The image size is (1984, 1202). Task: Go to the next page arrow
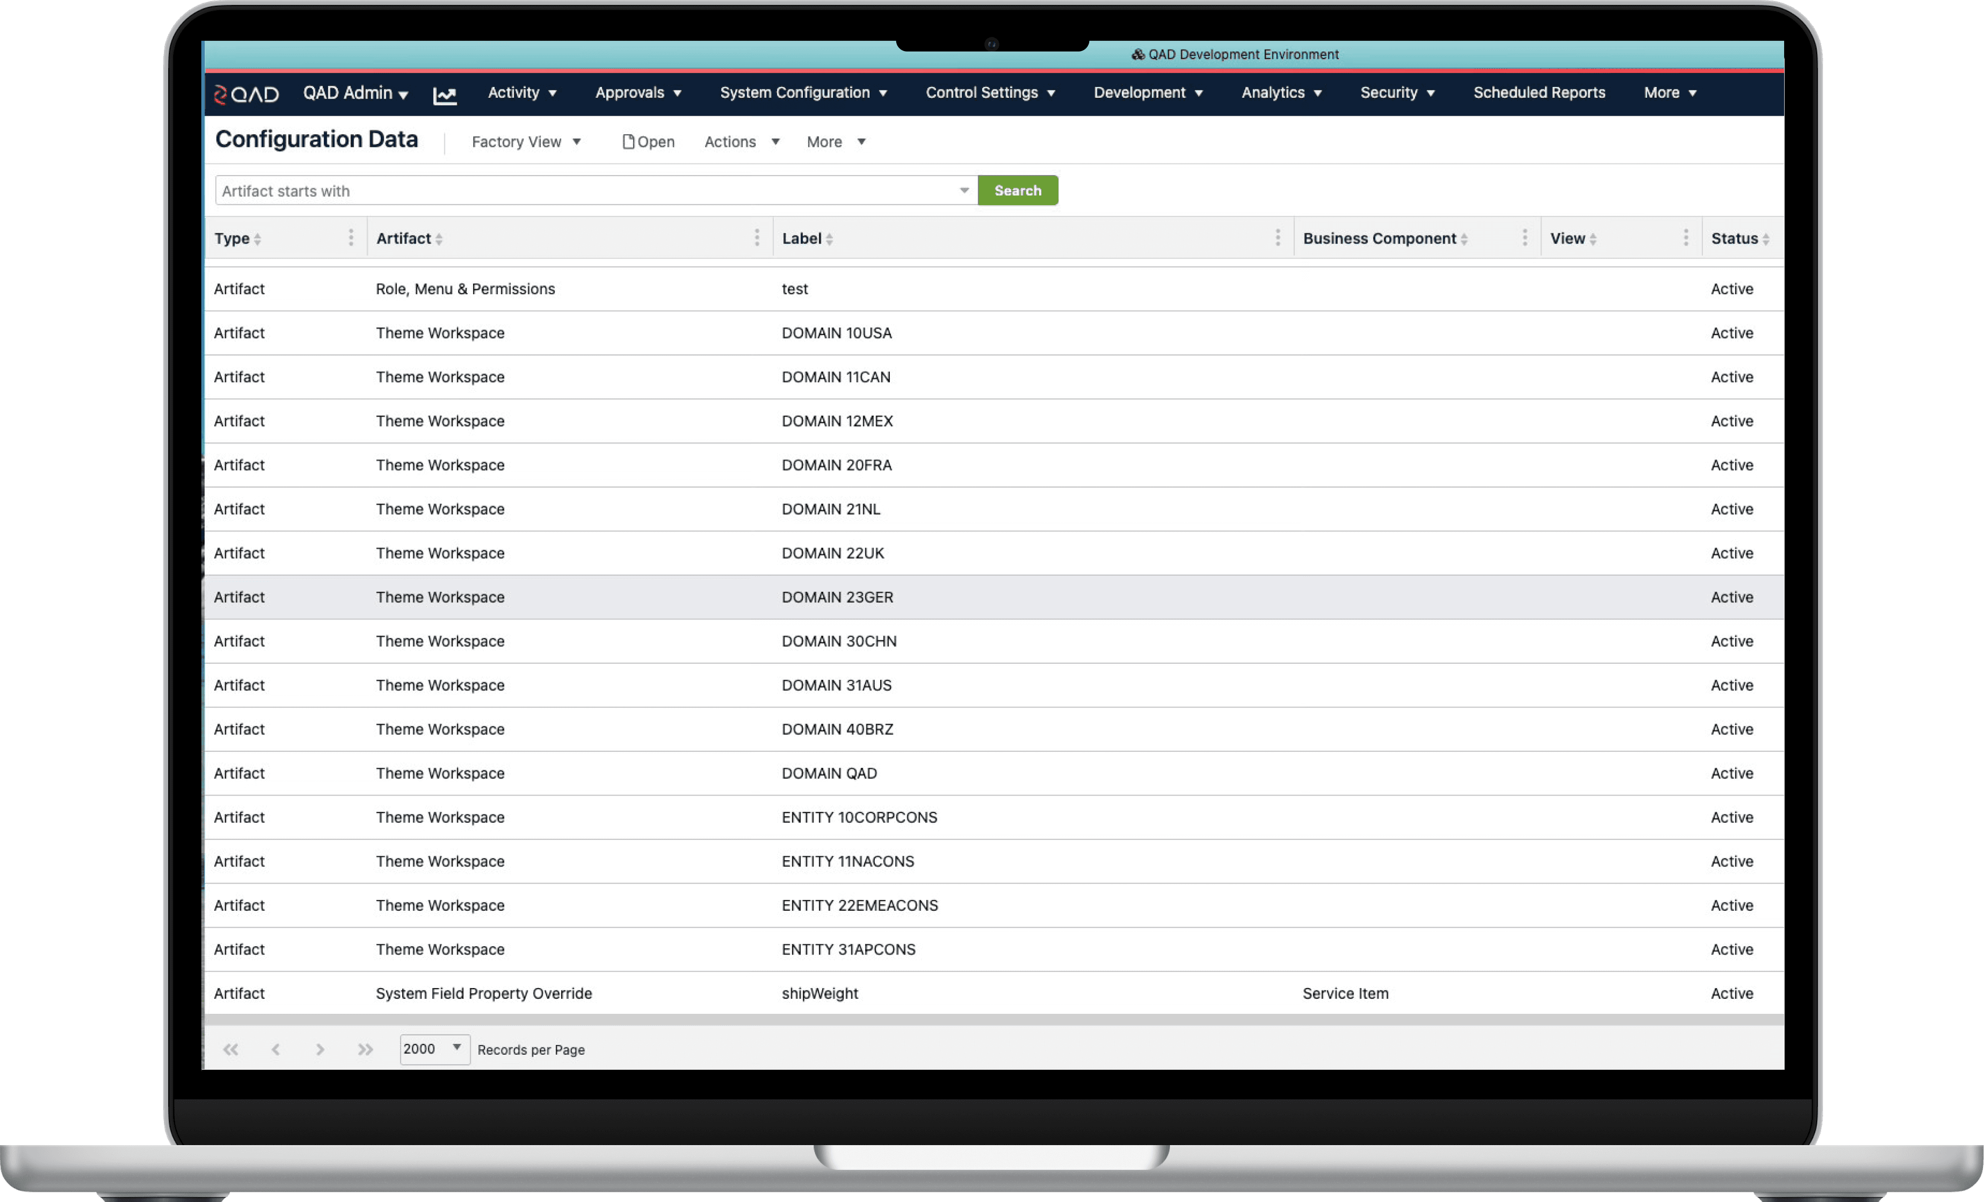319,1049
